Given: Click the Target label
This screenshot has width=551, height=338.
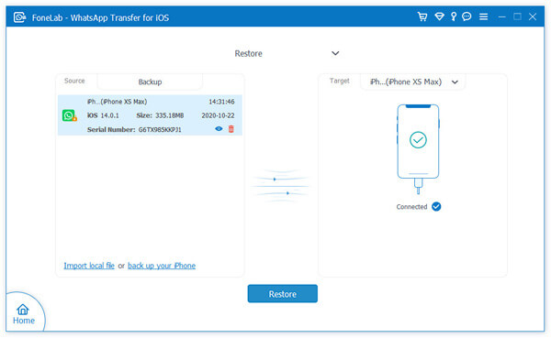Looking at the screenshot, I should pos(340,81).
